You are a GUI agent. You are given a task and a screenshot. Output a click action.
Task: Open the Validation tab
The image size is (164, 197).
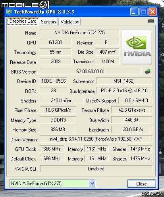70,22
